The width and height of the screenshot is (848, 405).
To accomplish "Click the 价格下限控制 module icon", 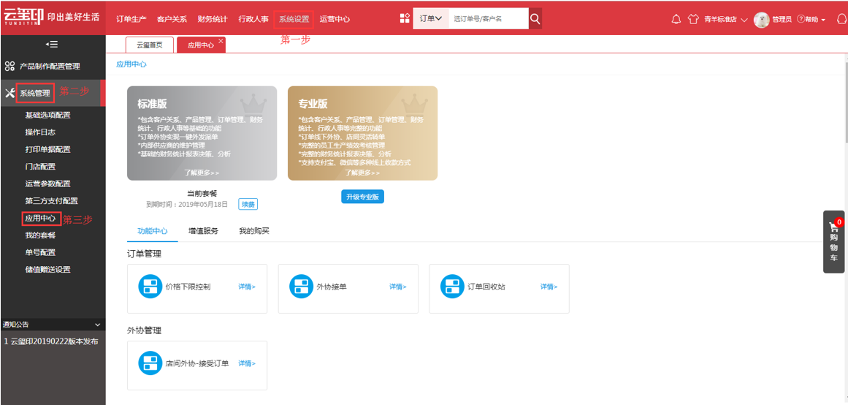I will 150,287.
